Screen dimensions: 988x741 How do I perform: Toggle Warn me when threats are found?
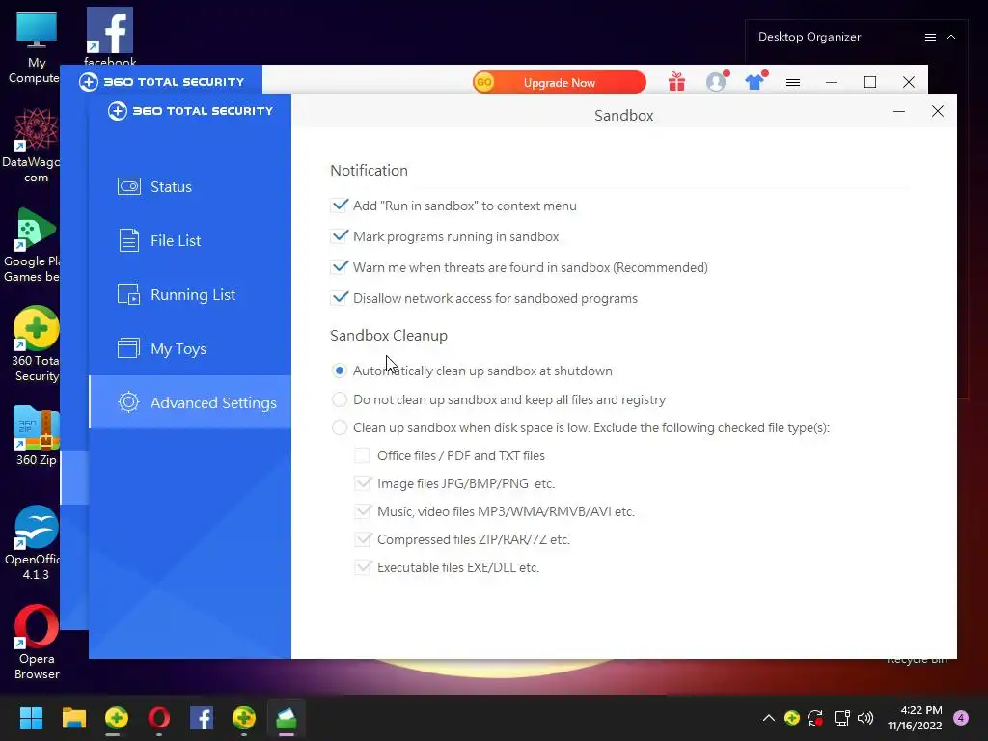pos(339,267)
